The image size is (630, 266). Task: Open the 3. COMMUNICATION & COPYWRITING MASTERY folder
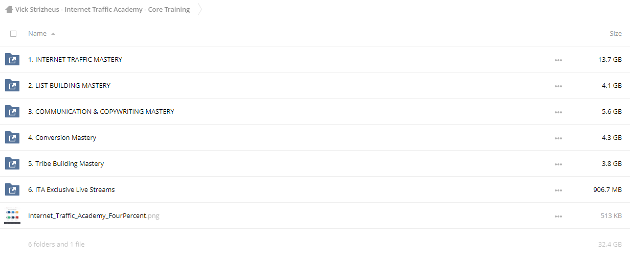101,112
